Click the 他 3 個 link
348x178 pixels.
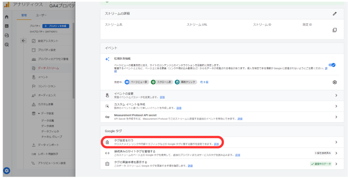[204, 82]
